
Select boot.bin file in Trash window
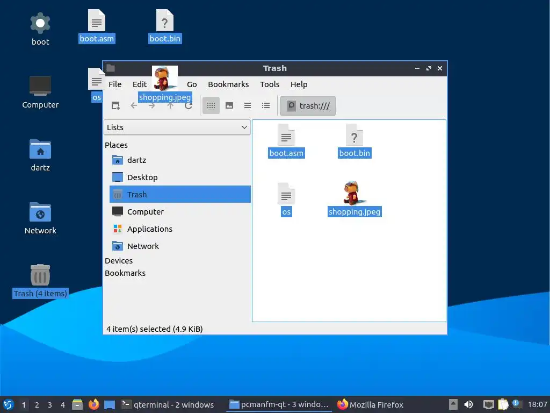pos(354,141)
